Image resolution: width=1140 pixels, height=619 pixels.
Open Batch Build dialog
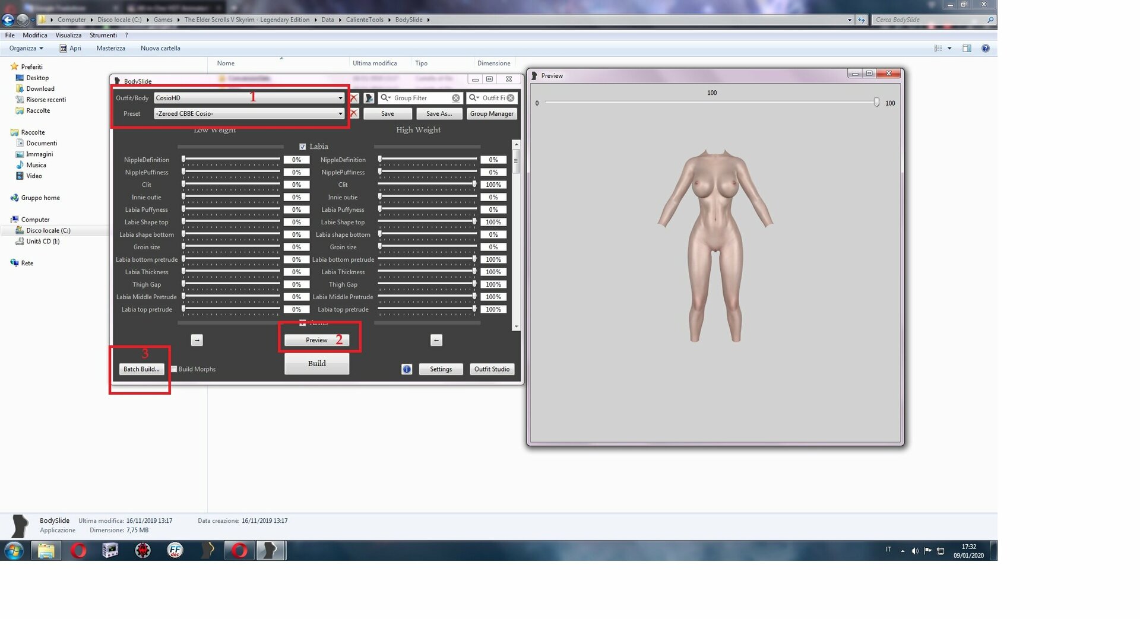coord(141,369)
